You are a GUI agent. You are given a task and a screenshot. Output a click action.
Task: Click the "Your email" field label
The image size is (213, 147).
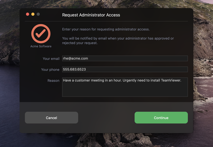(51, 59)
